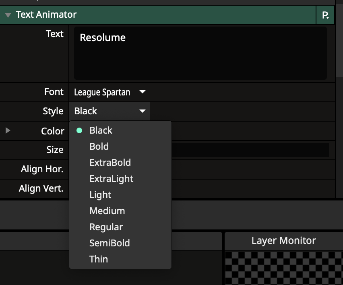Choose Bold from style list
Image resolution: width=343 pixels, height=285 pixels.
pos(99,147)
